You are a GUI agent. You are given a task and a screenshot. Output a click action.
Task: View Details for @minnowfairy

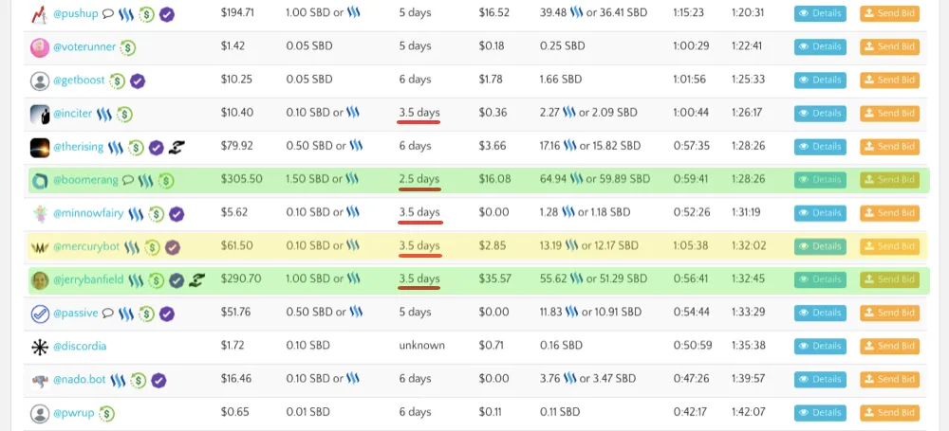[x=820, y=213]
